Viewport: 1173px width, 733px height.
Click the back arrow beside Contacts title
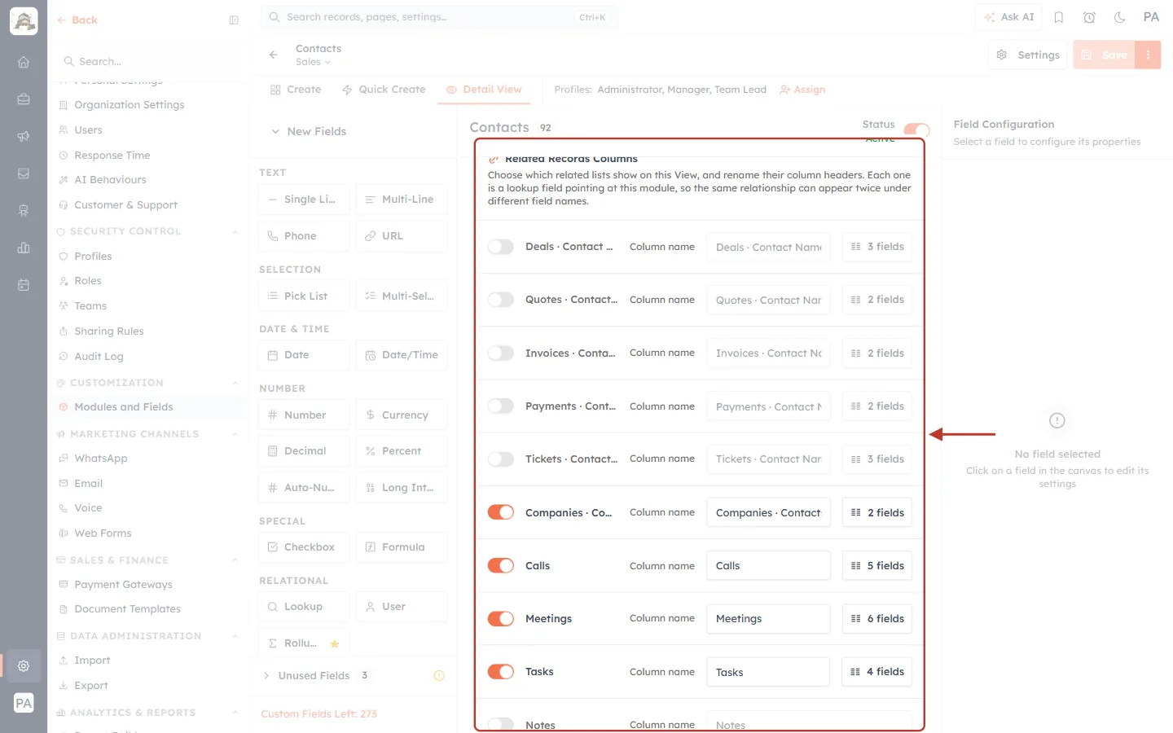tap(274, 55)
